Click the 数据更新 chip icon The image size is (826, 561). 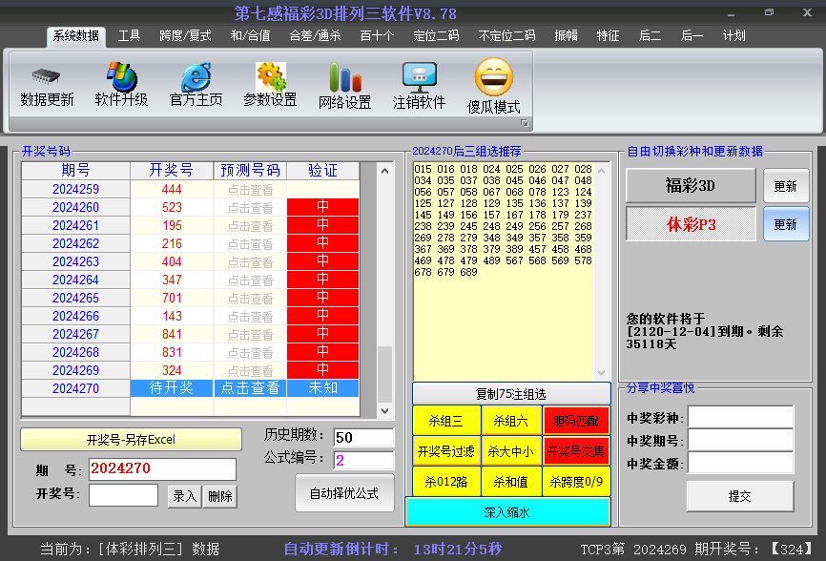pyautogui.click(x=47, y=77)
